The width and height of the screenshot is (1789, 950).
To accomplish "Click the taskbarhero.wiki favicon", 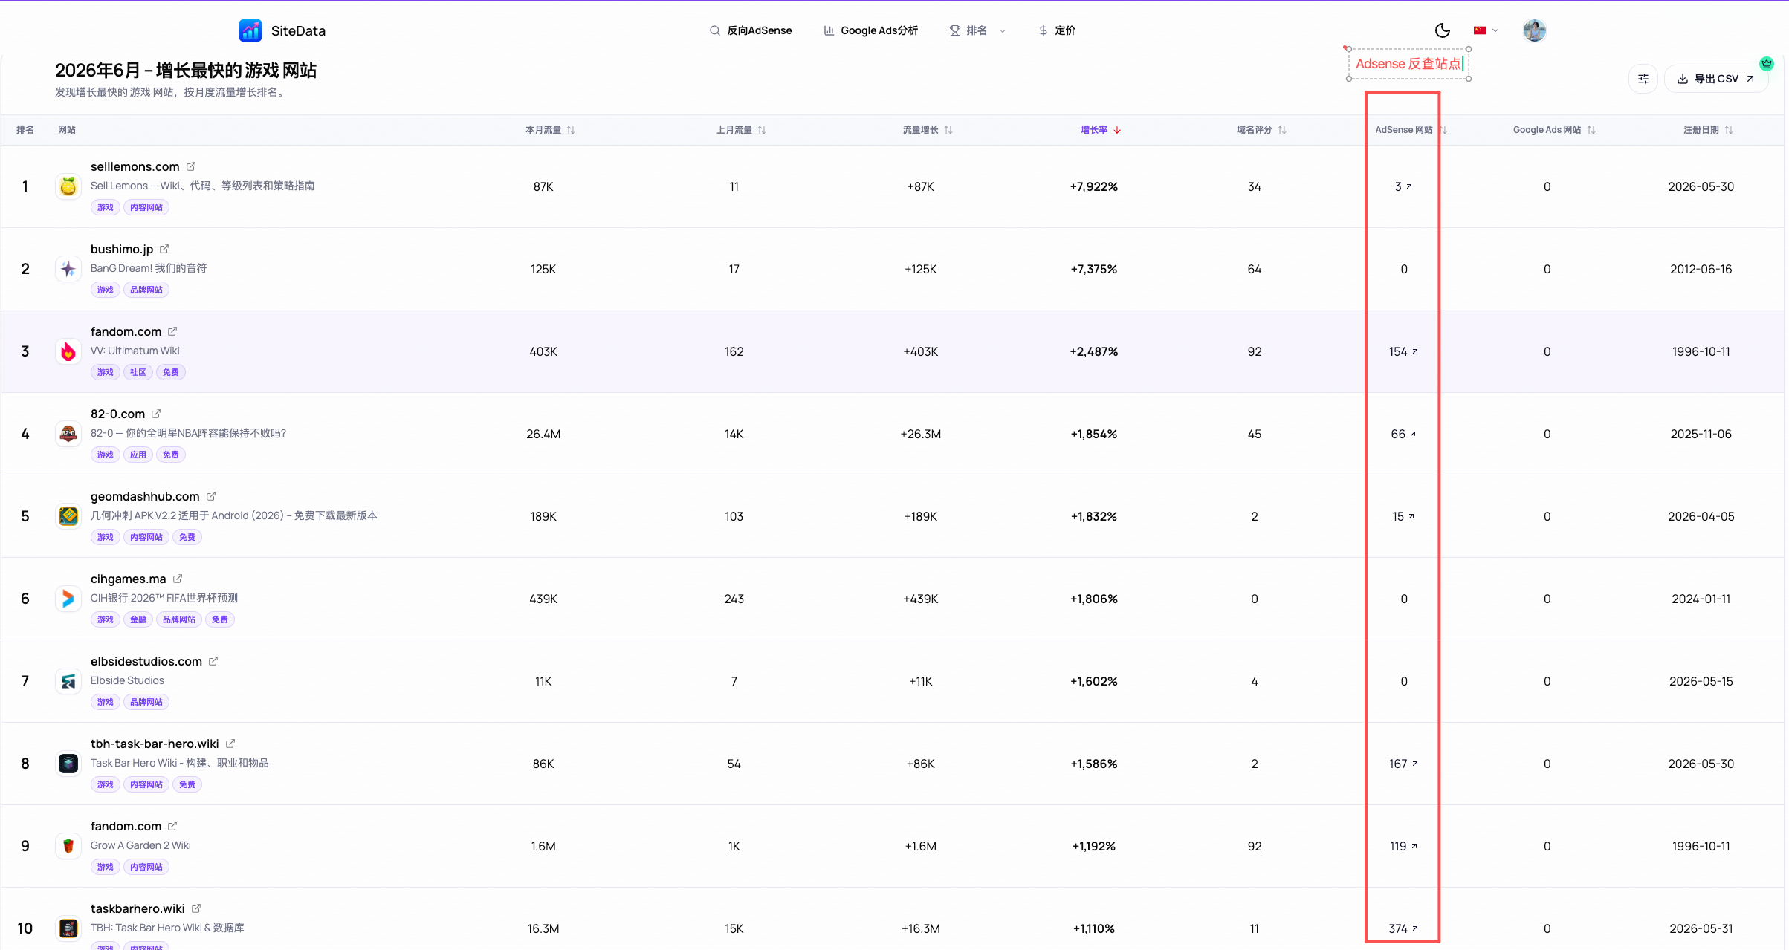I will point(68,928).
